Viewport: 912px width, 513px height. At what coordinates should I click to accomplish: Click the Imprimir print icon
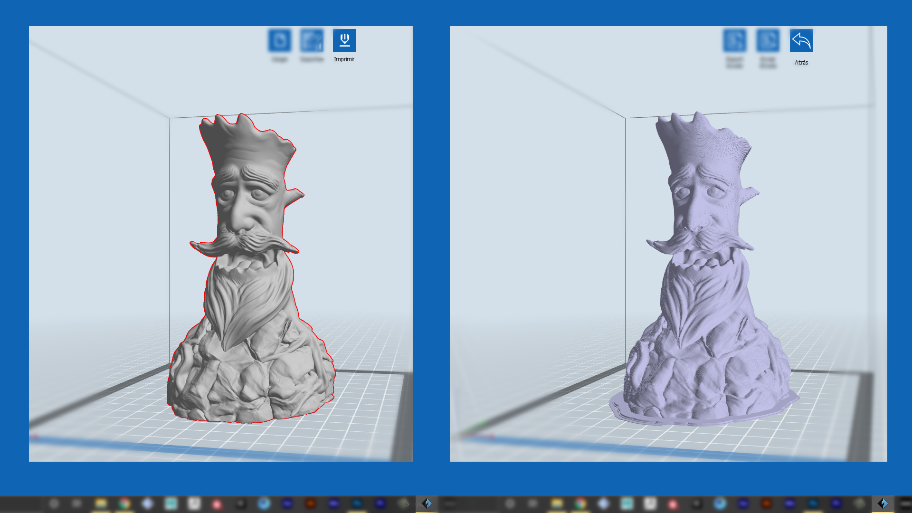click(x=344, y=41)
